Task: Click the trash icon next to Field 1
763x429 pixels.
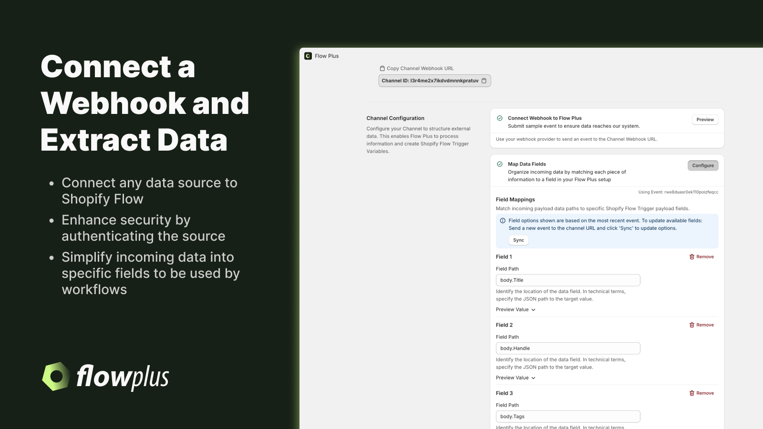Action: pos(692,256)
